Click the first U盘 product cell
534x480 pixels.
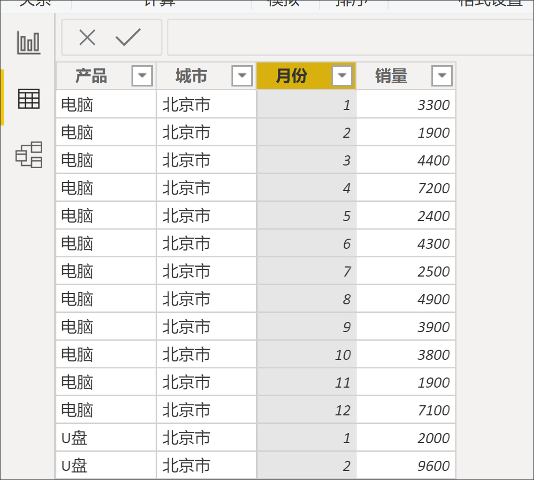pyautogui.click(x=106, y=438)
